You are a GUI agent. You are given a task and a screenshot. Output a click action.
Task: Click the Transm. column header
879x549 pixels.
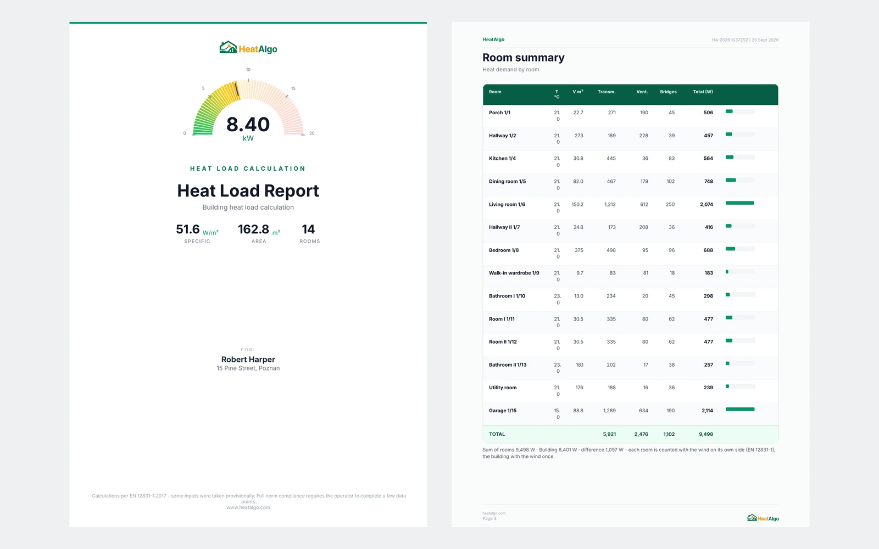[x=607, y=92]
